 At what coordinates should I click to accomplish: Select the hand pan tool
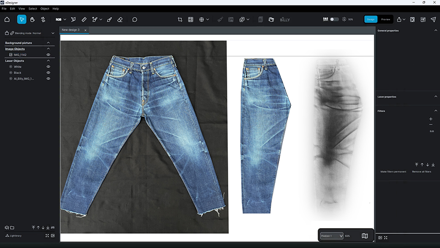tap(33, 19)
